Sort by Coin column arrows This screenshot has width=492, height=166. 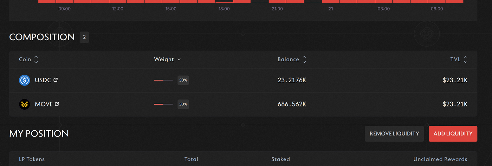(x=36, y=60)
